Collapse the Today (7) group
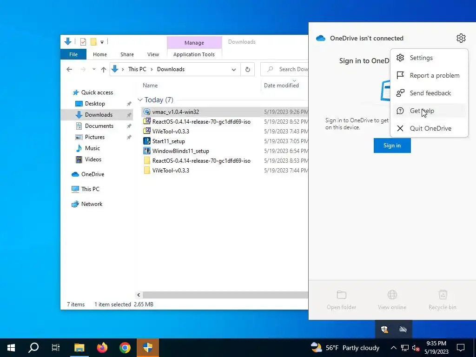Screen dimensions: 476x357 (140, 100)
